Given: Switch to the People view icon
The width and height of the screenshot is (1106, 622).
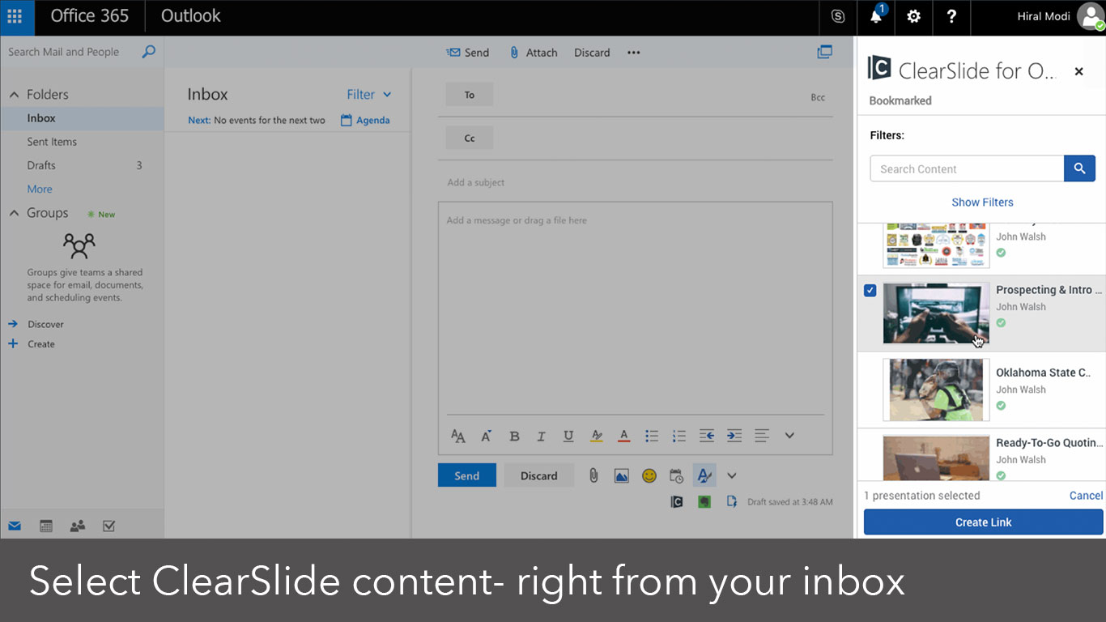Looking at the screenshot, I should pos(78,526).
